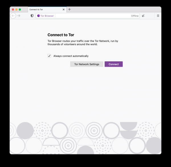171x167 pixels.
Task: Click the Offline status label
Action: [x=135, y=16]
